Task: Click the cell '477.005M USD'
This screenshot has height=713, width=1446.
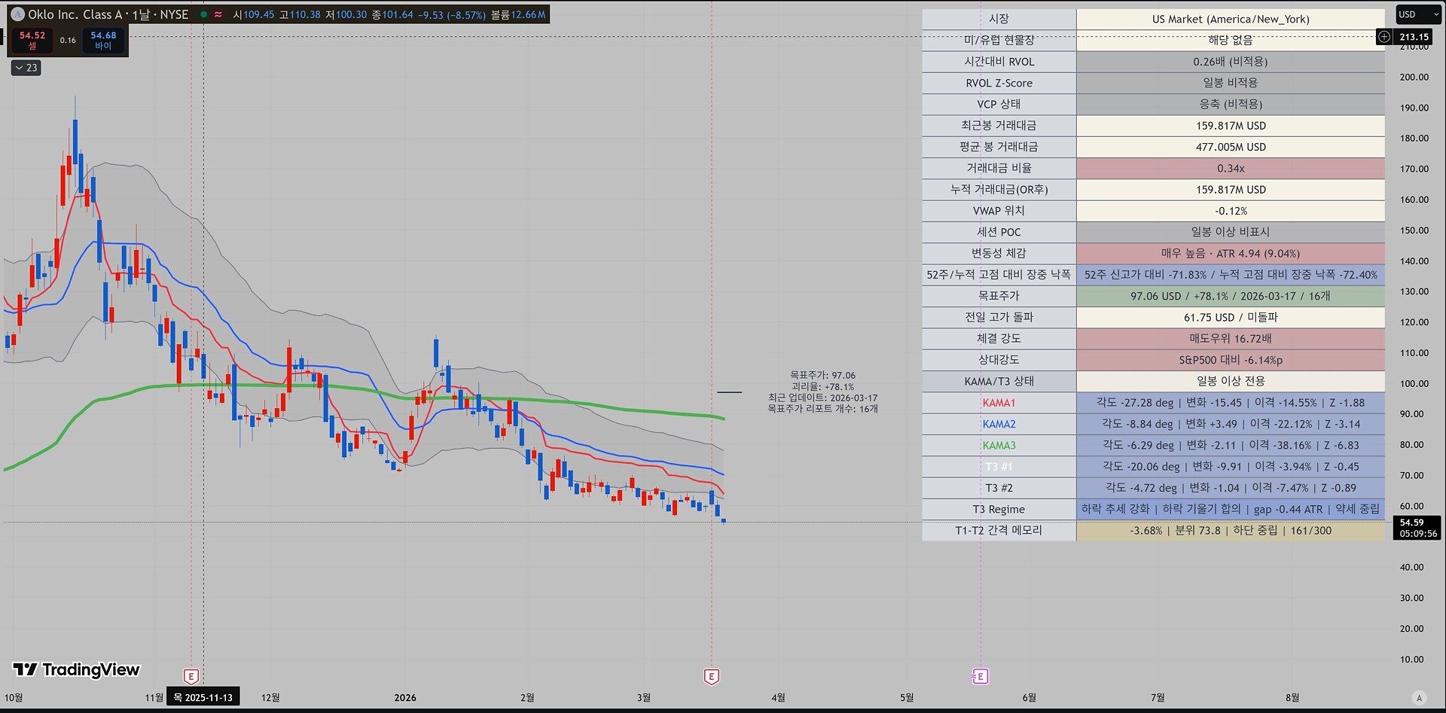Action: (x=1231, y=147)
